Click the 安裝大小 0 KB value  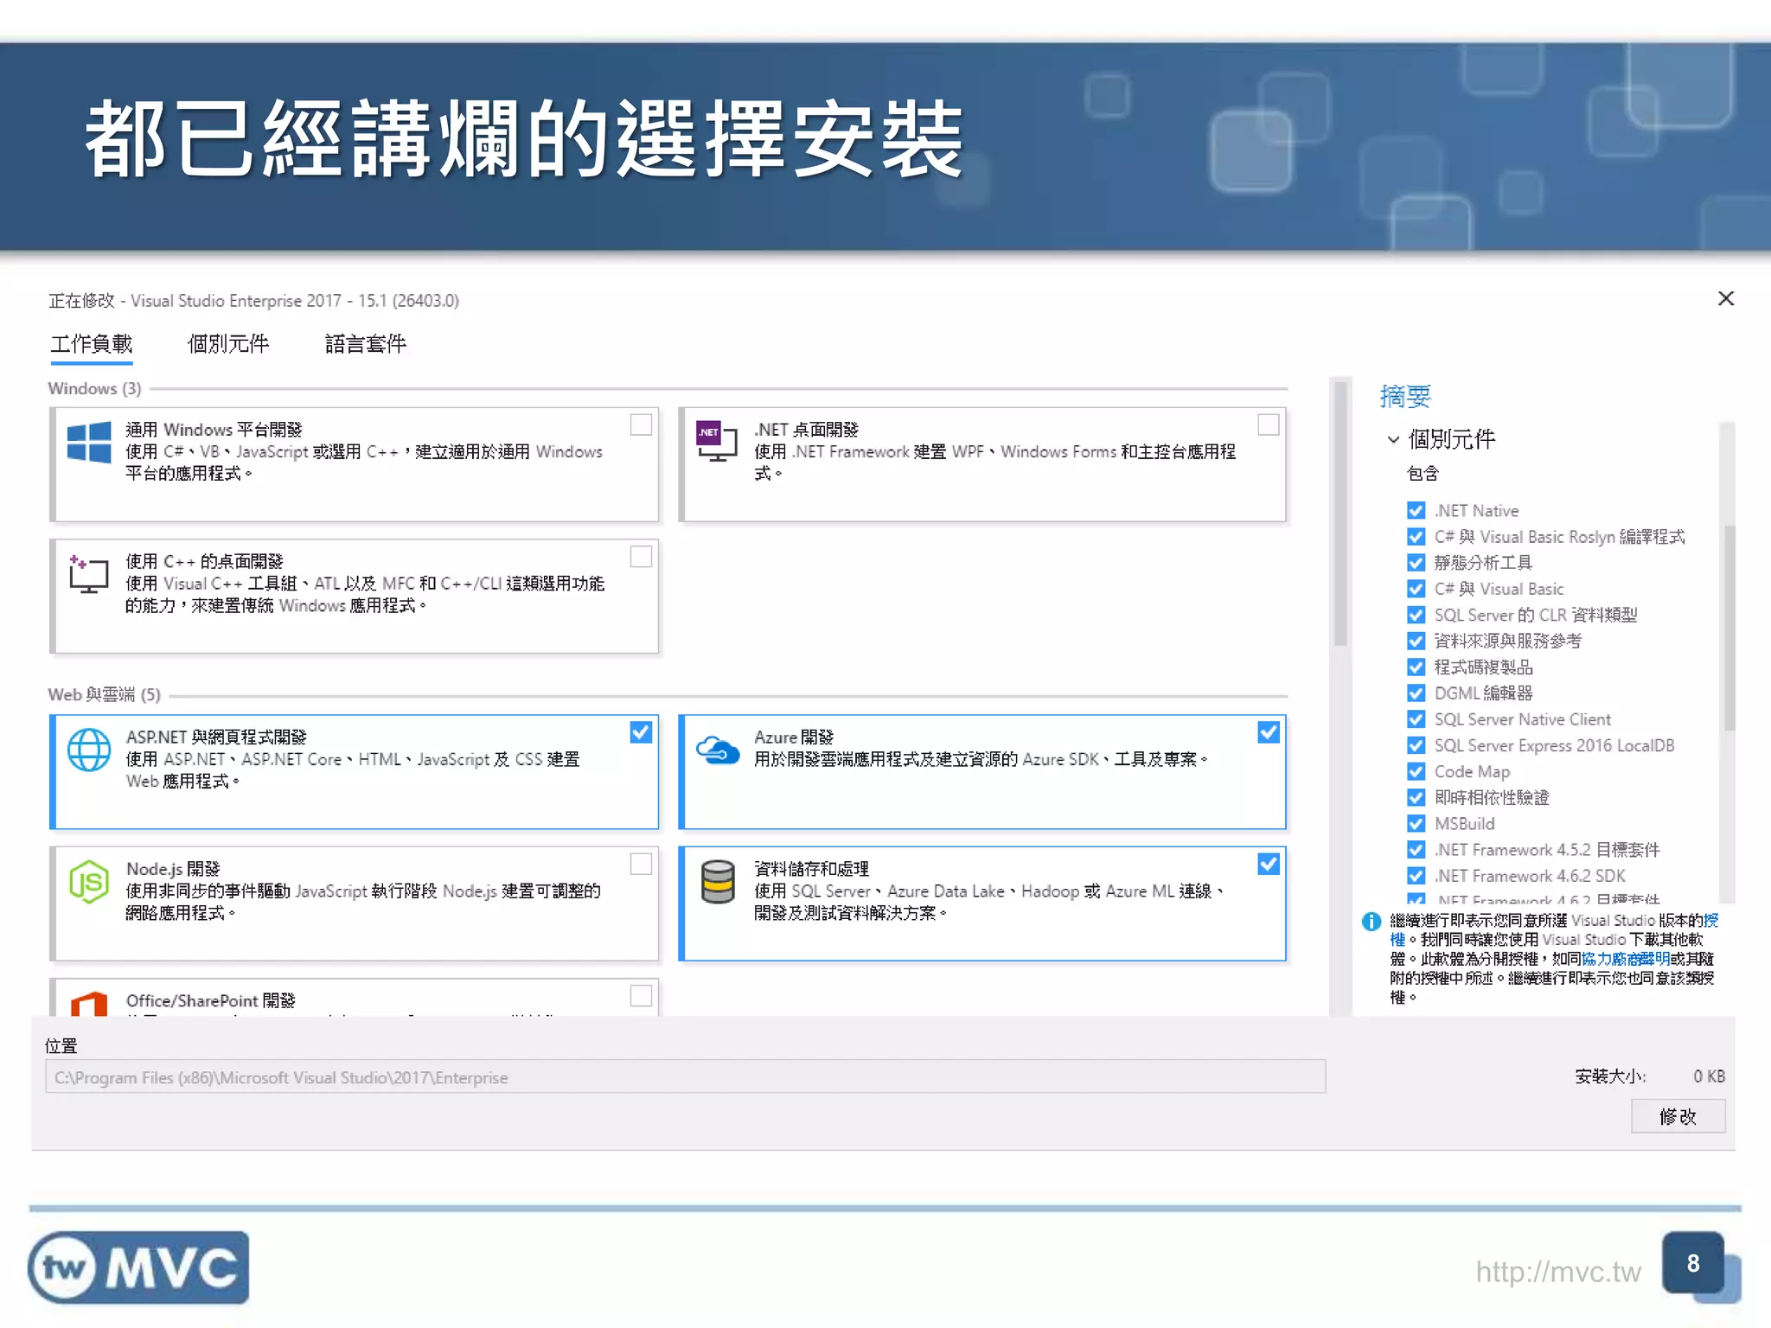tap(1709, 1076)
